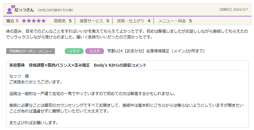
Task: Click the またよければお願いします closing line
Action: point(34,123)
